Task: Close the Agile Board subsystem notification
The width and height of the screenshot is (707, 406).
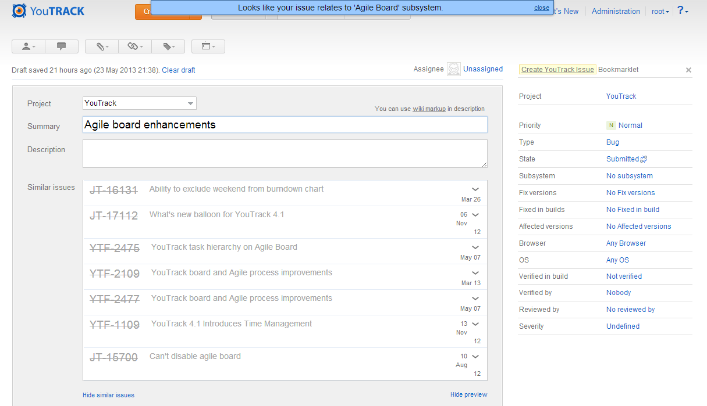Action: [x=542, y=8]
